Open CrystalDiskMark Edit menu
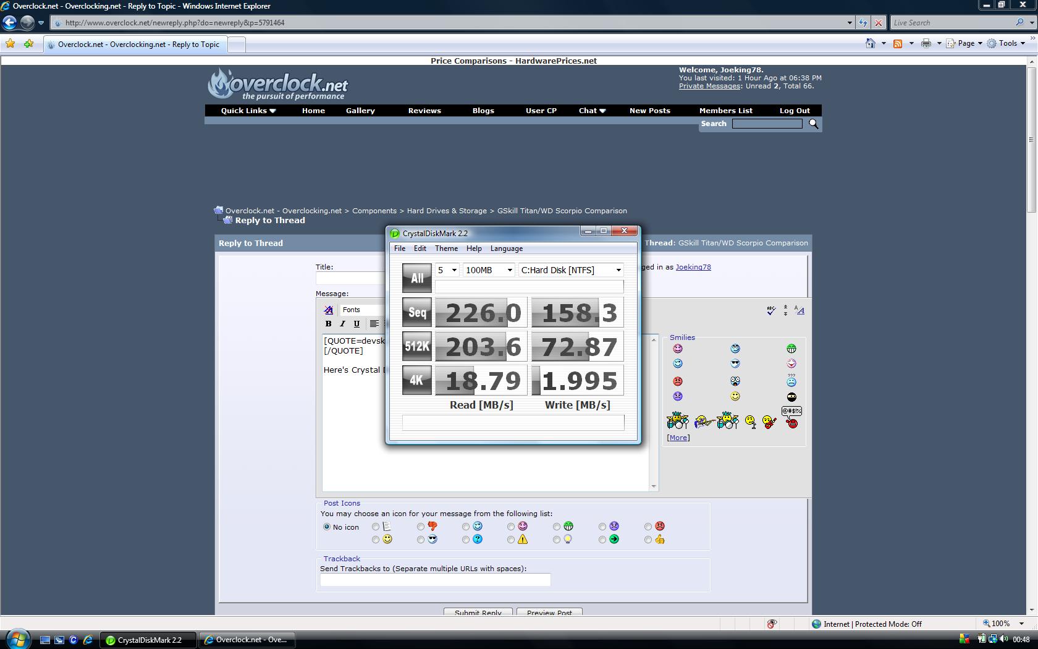Image resolution: width=1038 pixels, height=649 pixels. click(x=420, y=248)
